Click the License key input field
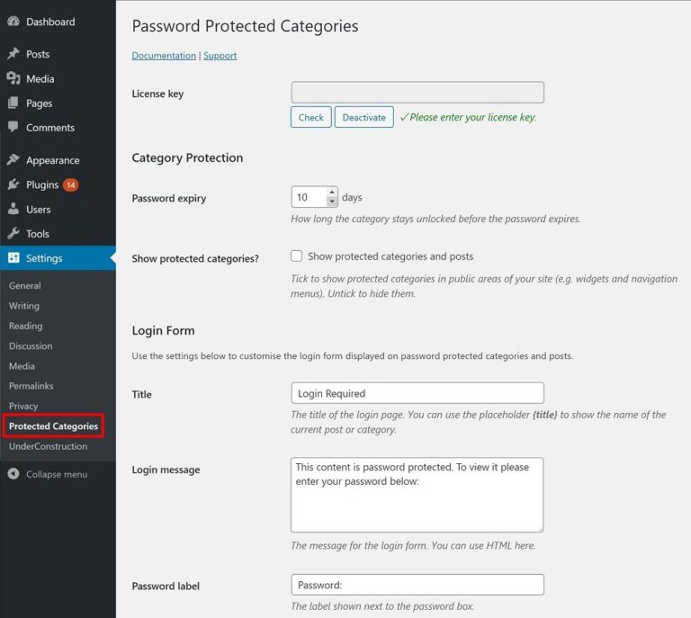The height and width of the screenshot is (618, 691). coord(417,92)
